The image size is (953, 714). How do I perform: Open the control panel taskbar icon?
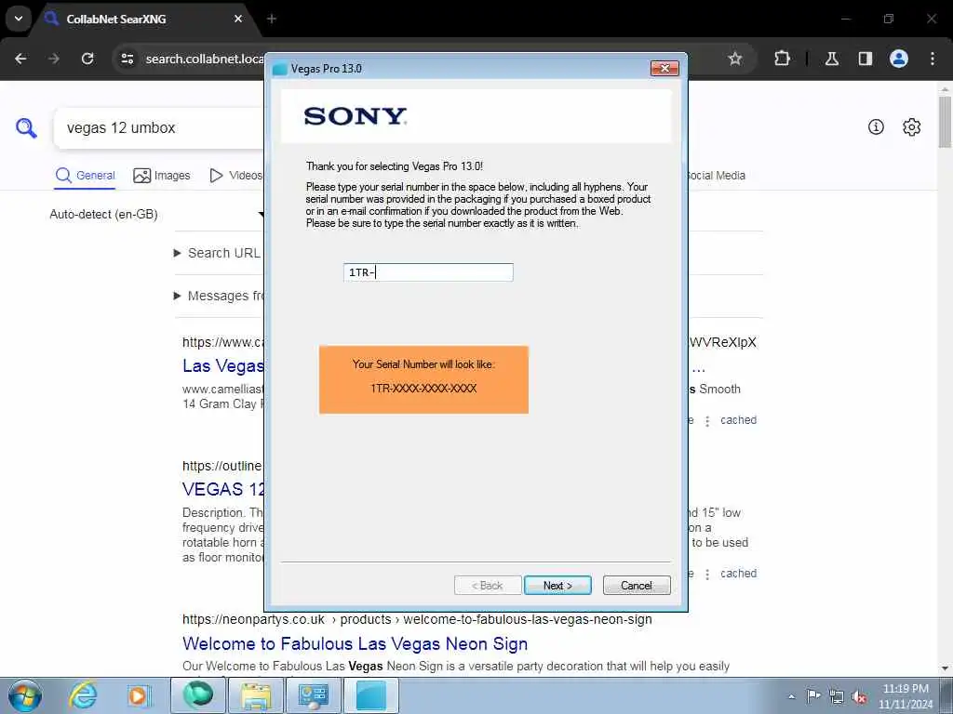[x=314, y=695]
